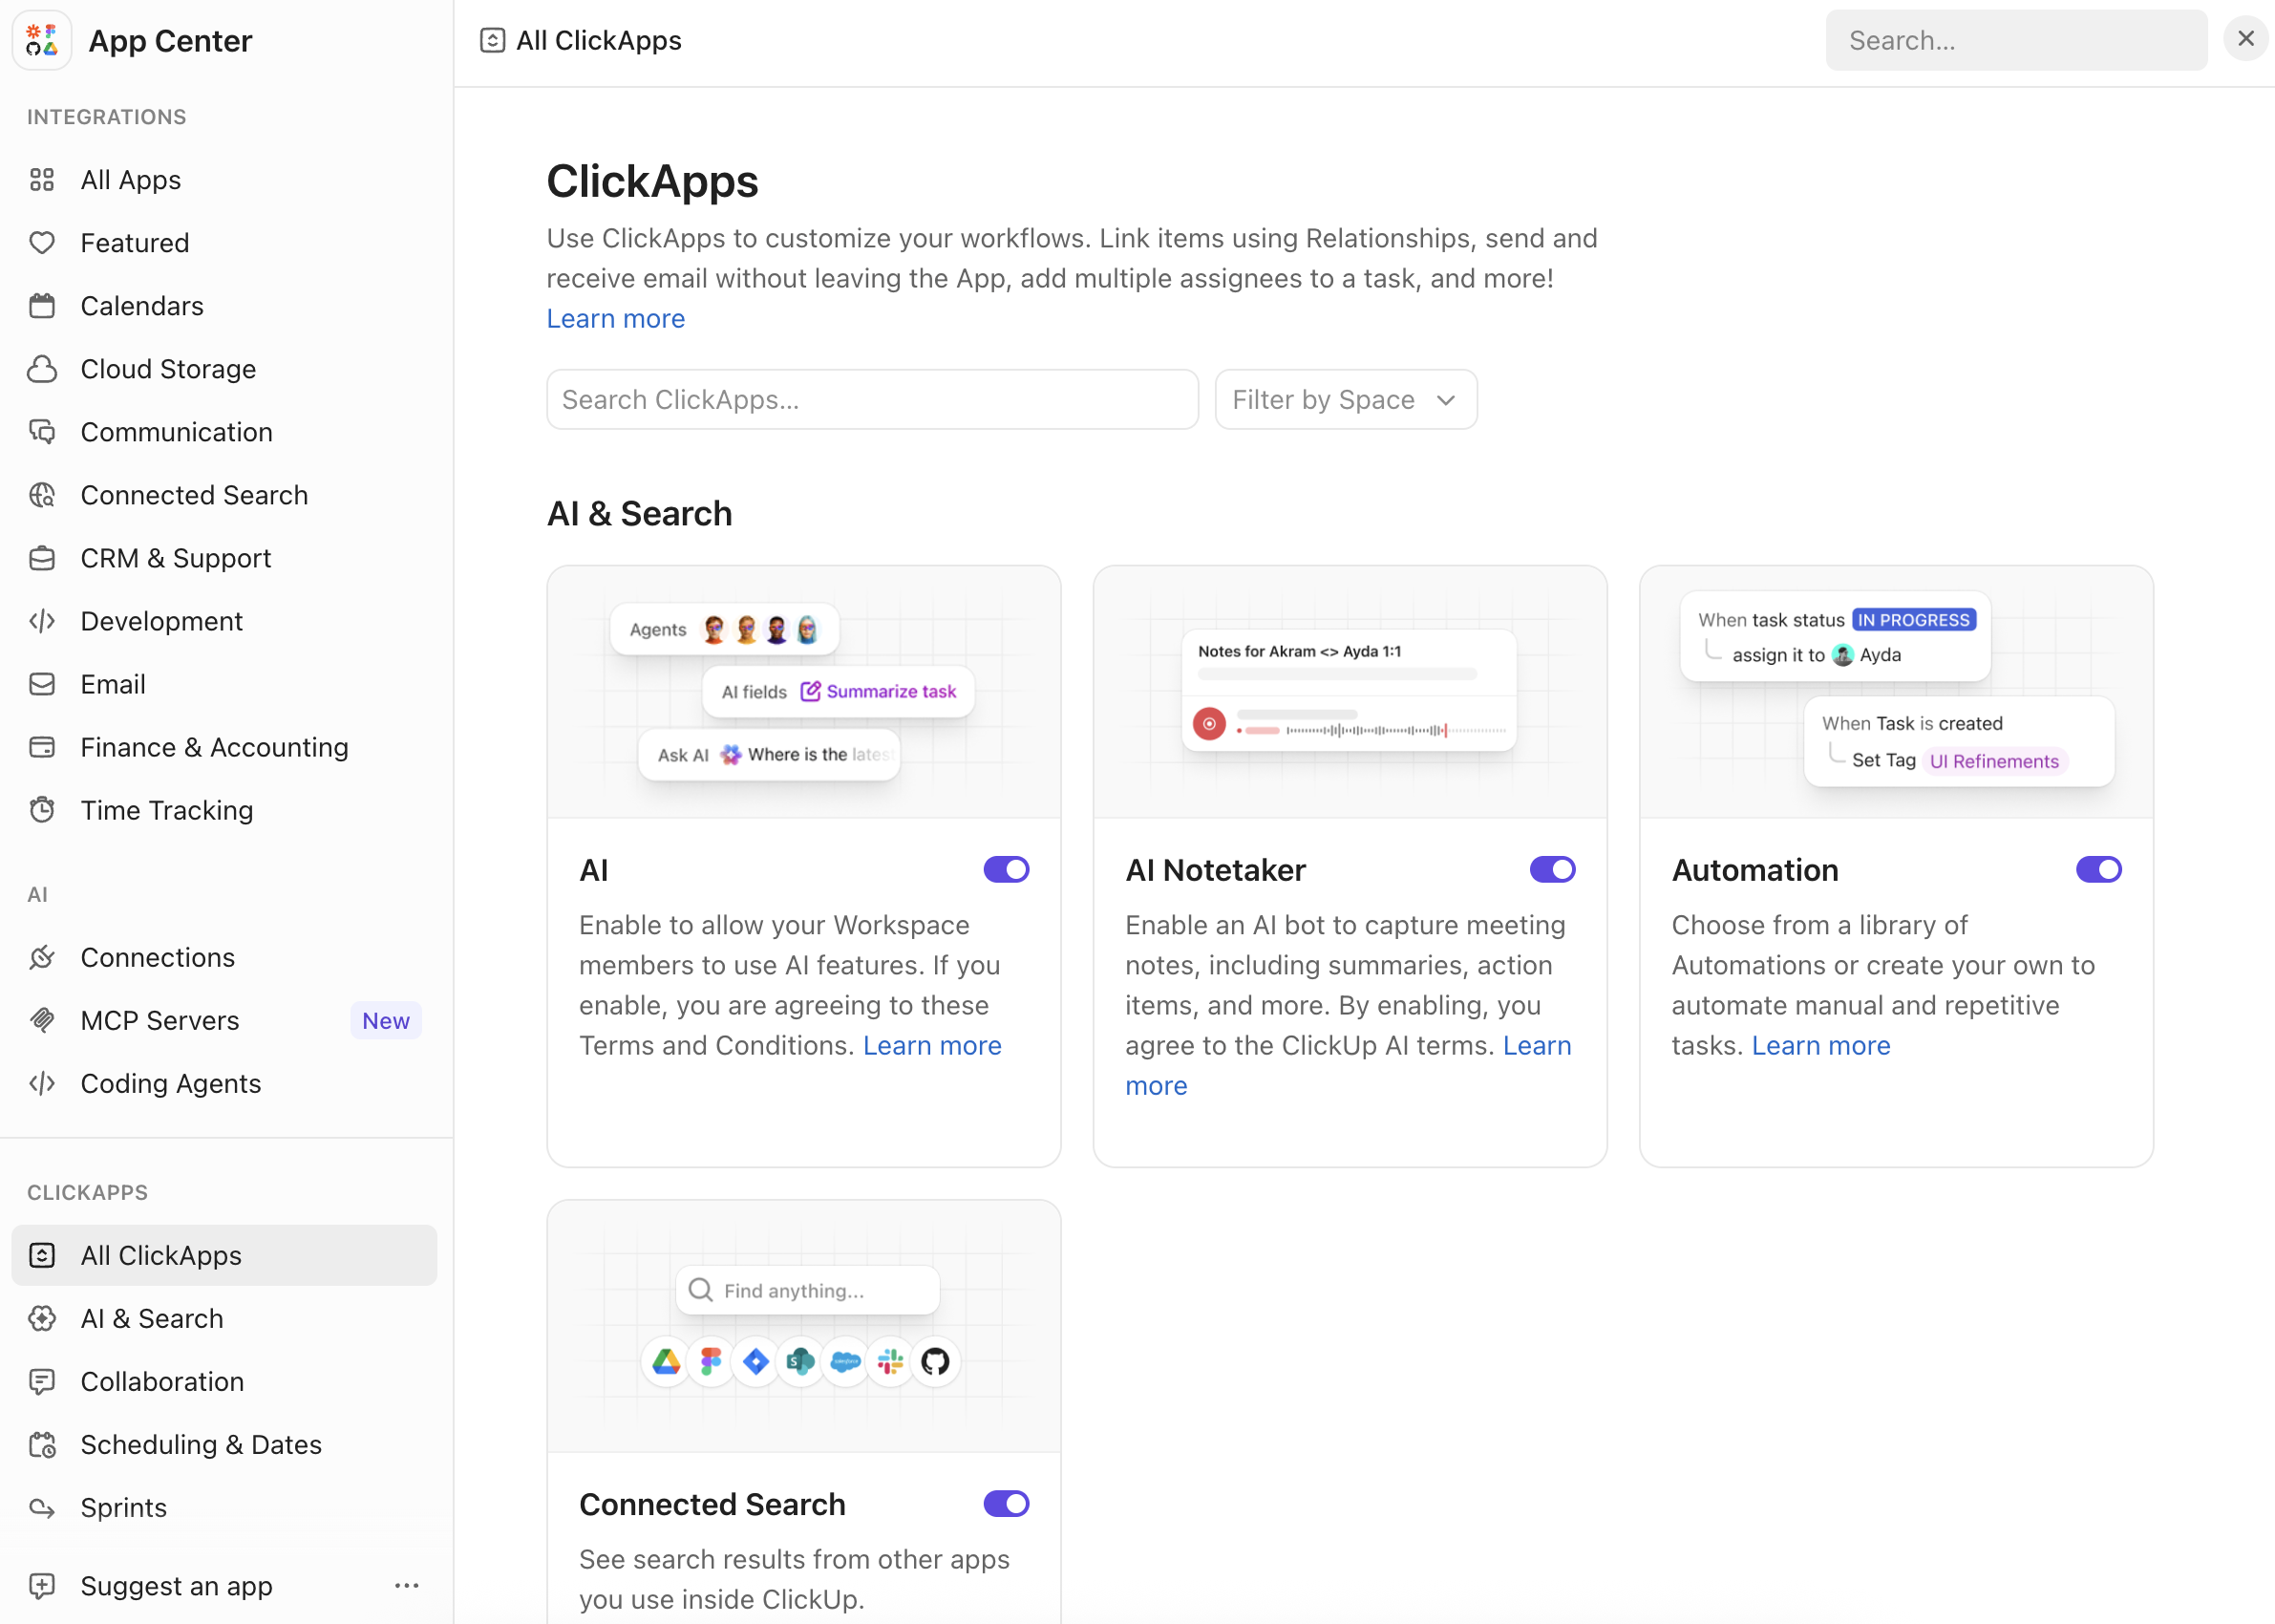Click the Search ClickApps input field

tap(873, 400)
